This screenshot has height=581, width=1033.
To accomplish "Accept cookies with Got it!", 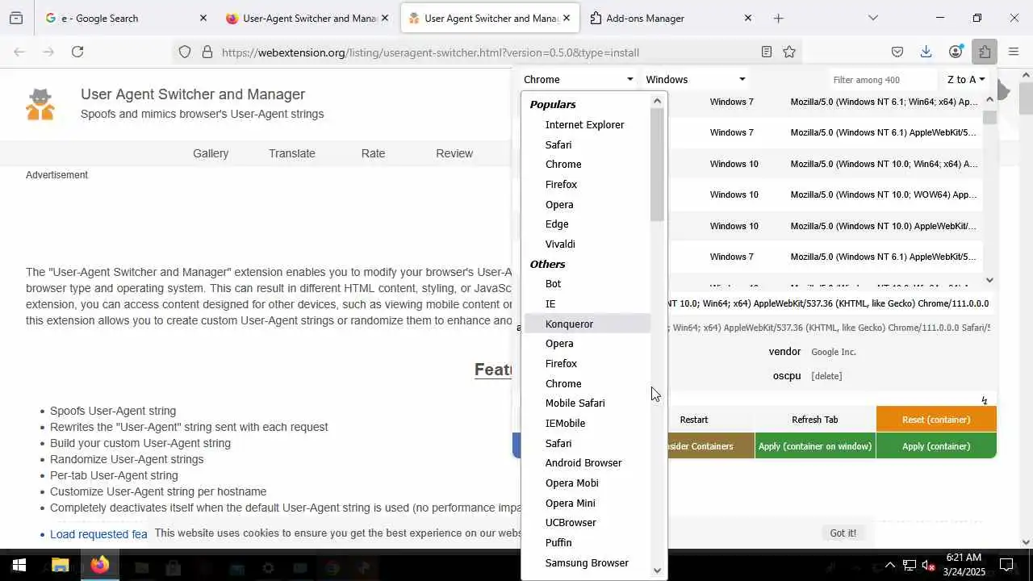I will (x=843, y=533).
